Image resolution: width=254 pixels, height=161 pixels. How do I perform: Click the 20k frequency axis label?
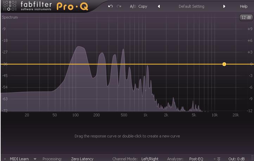[x=236, y=115]
